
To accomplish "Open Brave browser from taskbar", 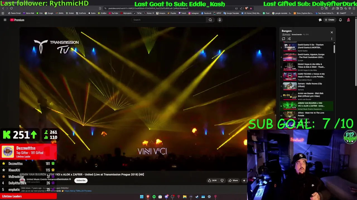I will pos(148,197).
